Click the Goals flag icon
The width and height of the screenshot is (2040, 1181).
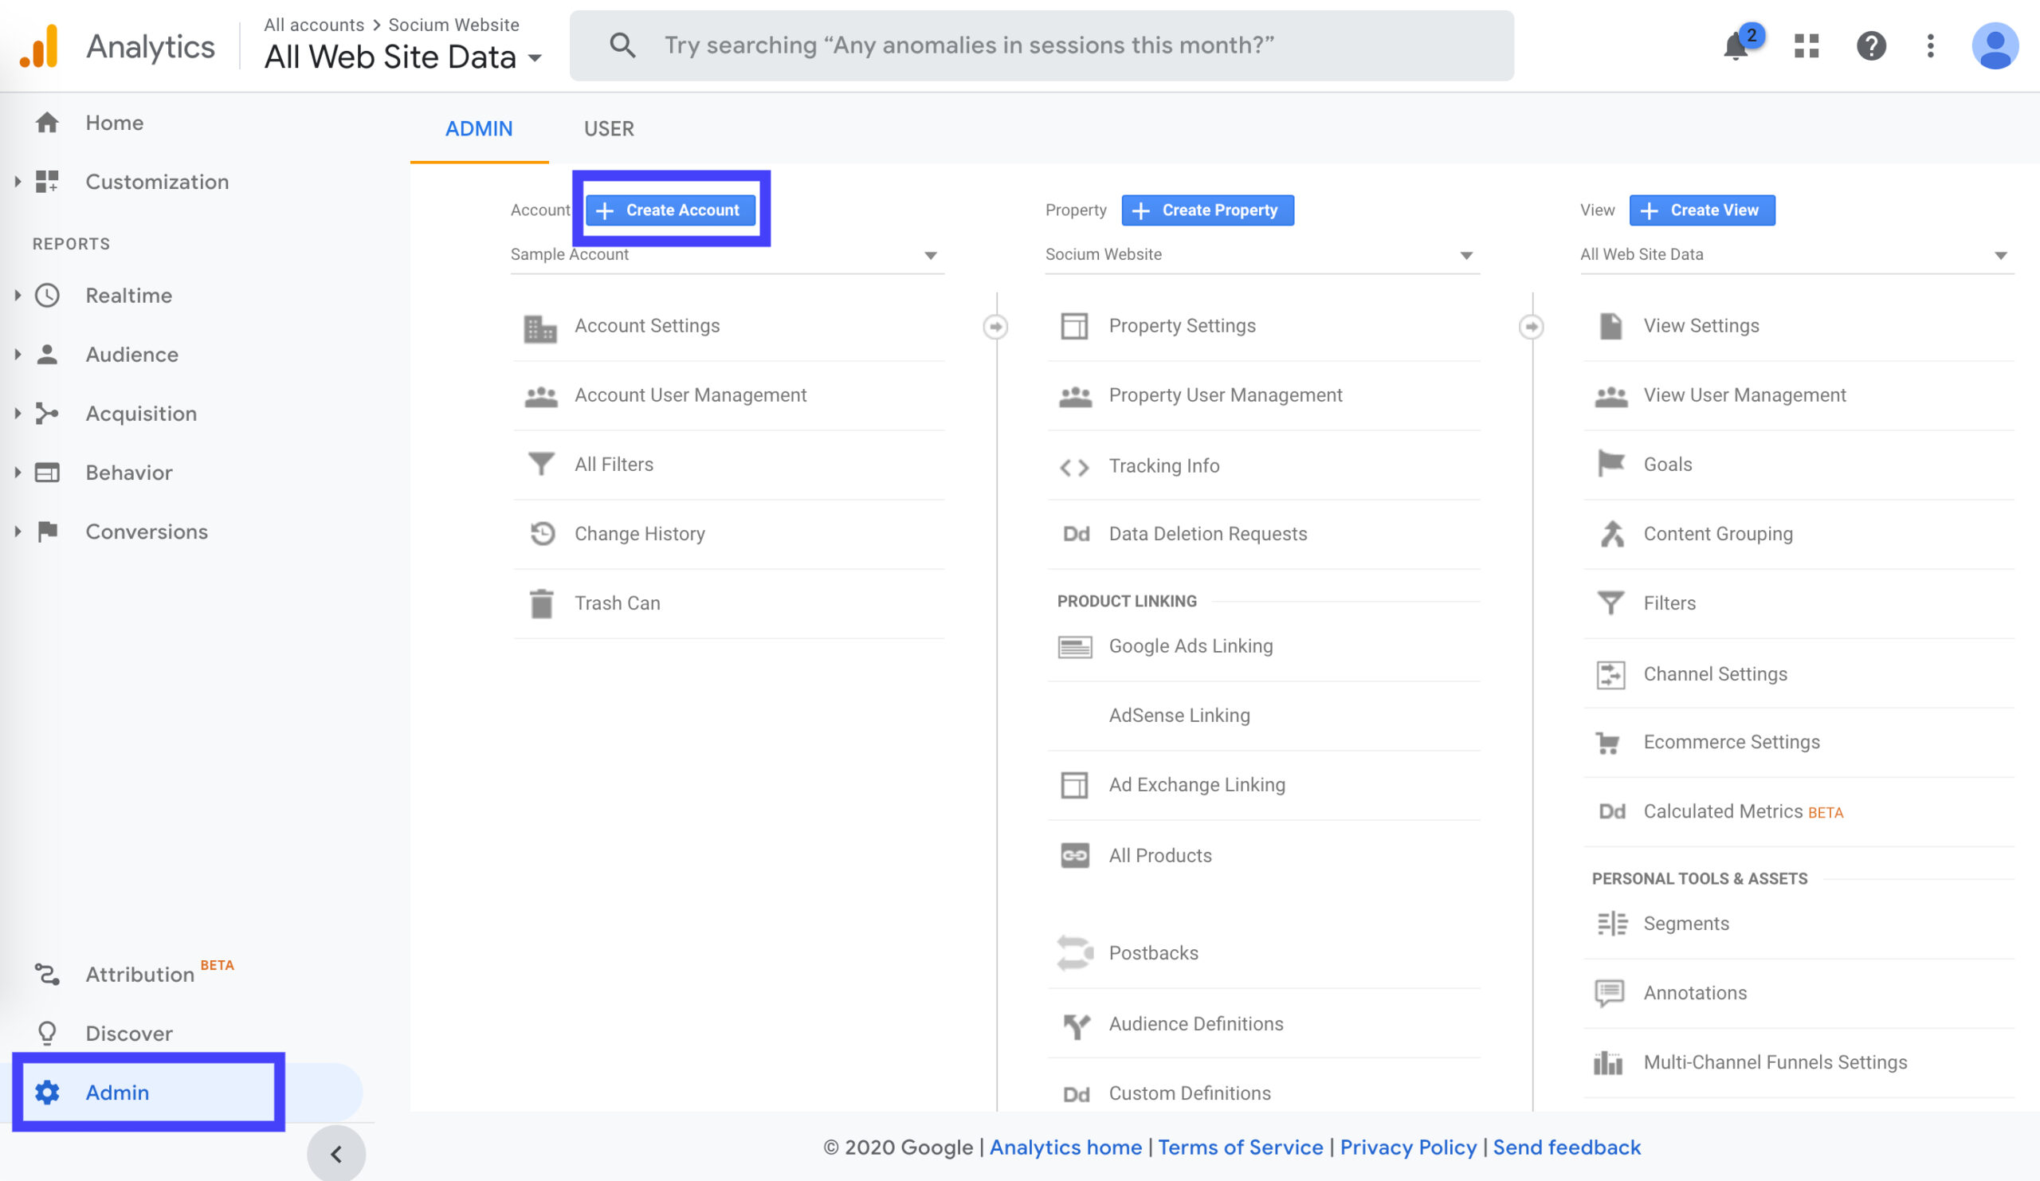pos(1610,464)
